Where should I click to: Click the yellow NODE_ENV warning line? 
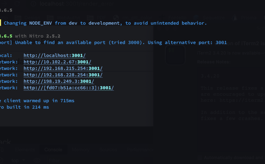105,23
